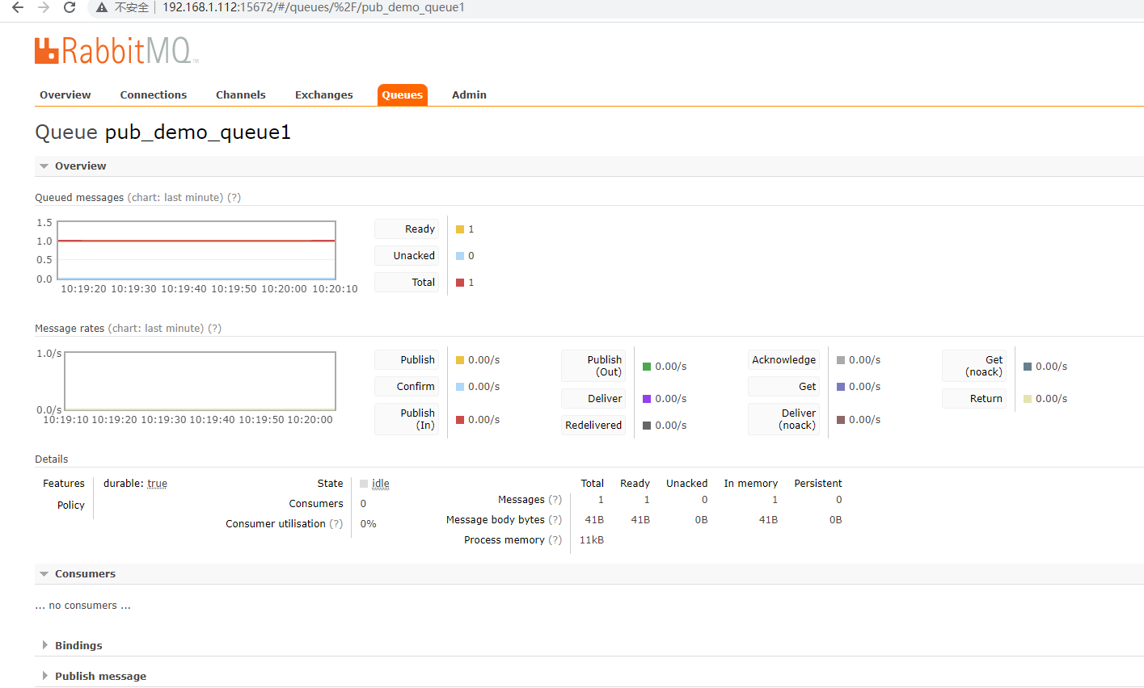
Task: Open help for Message body bytes
Action: pos(555,520)
